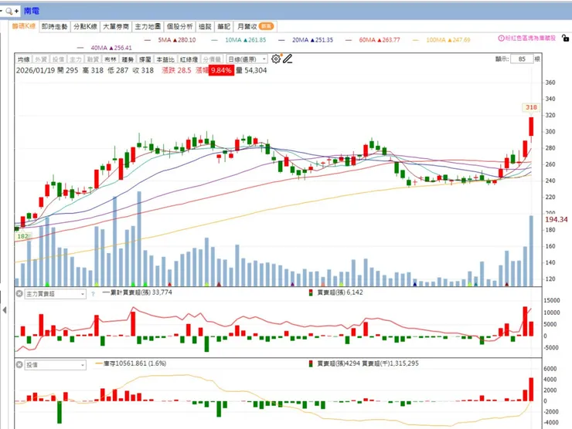Click the 100MA 247.69 legend entry

pyautogui.click(x=441, y=39)
